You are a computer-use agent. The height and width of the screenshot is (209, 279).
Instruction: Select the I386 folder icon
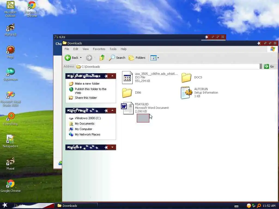(x=127, y=93)
